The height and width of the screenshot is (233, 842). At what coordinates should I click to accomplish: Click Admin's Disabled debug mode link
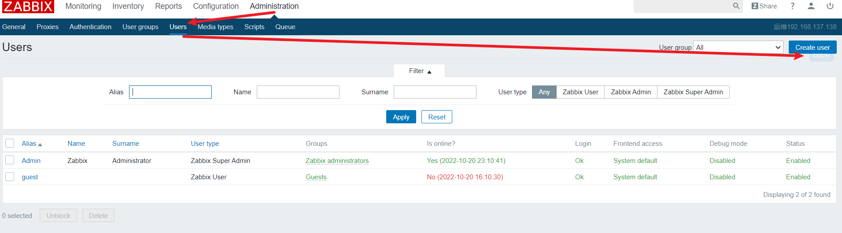tap(722, 161)
